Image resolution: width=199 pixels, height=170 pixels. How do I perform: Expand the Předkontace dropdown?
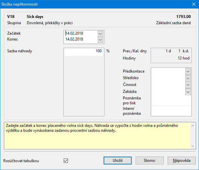click(x=188, y=72)
